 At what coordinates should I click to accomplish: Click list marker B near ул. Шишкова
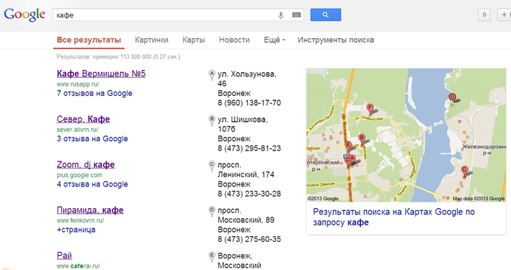pyautogui.click(x=212, y=121)
